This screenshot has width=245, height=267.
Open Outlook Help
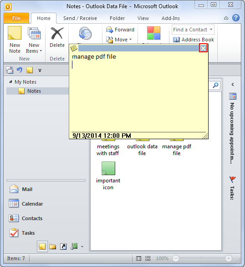[236, 18]
